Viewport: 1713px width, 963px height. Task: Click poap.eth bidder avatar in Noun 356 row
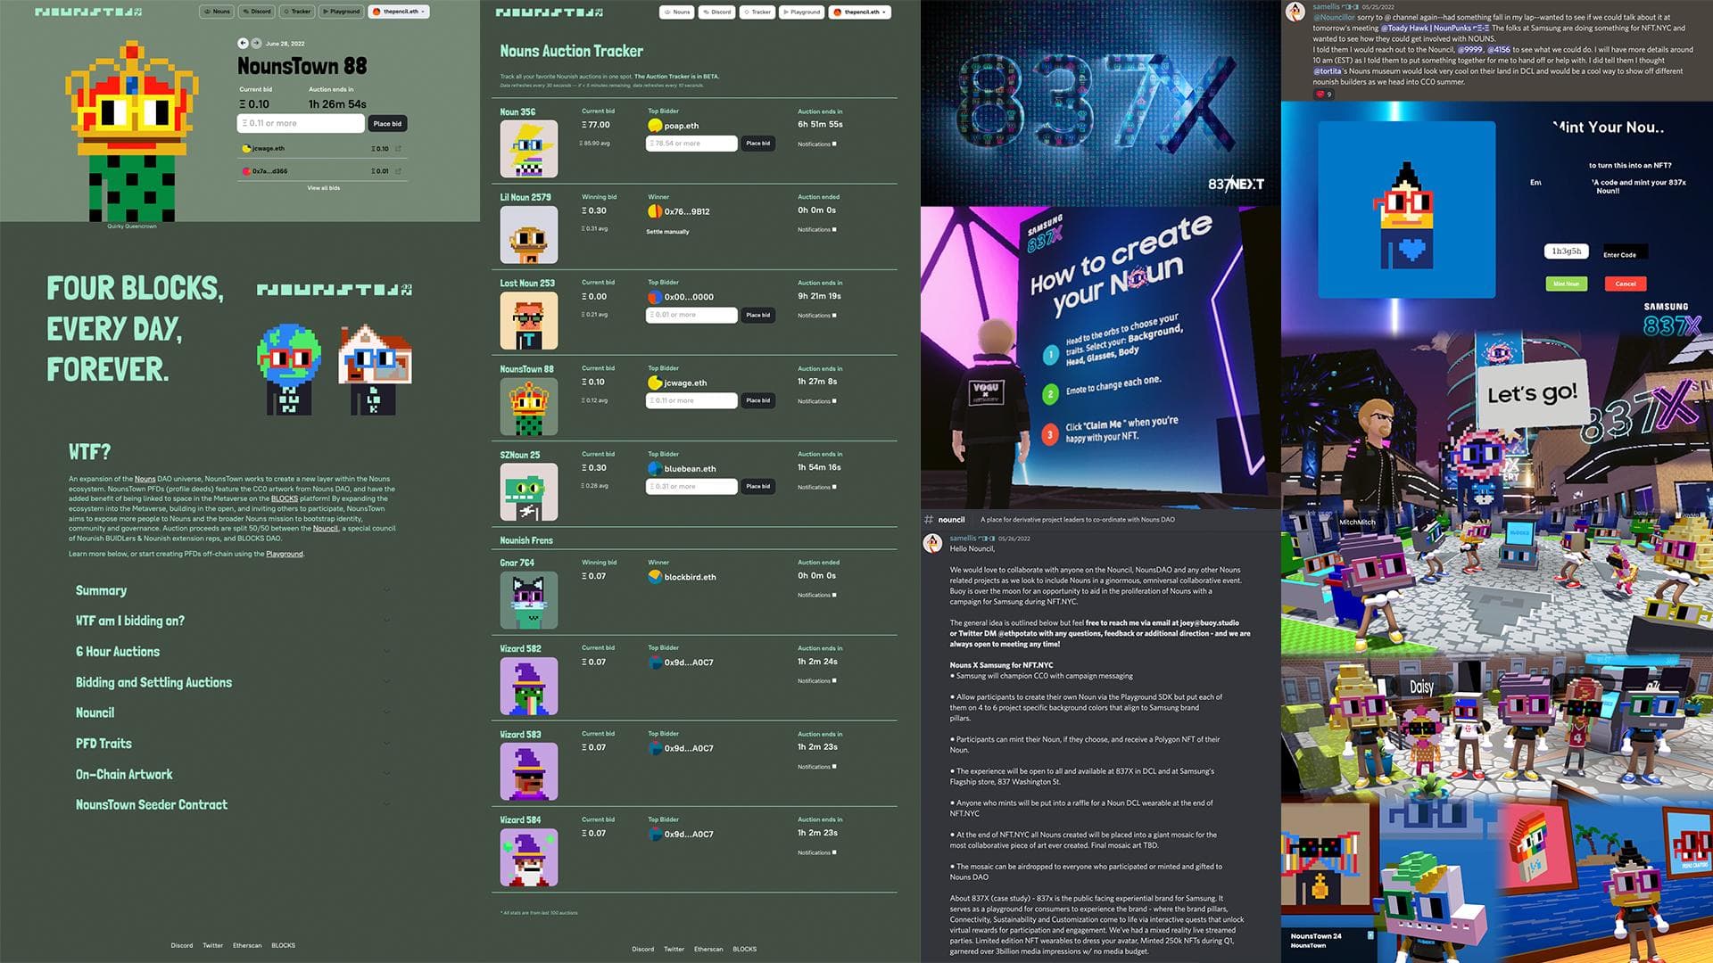655,126
